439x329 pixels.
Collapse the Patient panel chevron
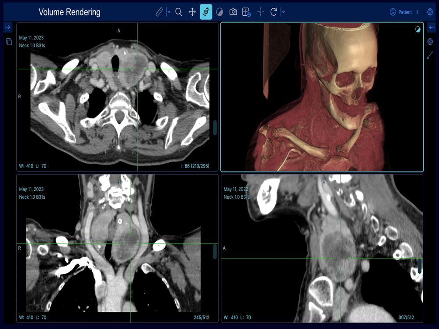click(417, 12)
